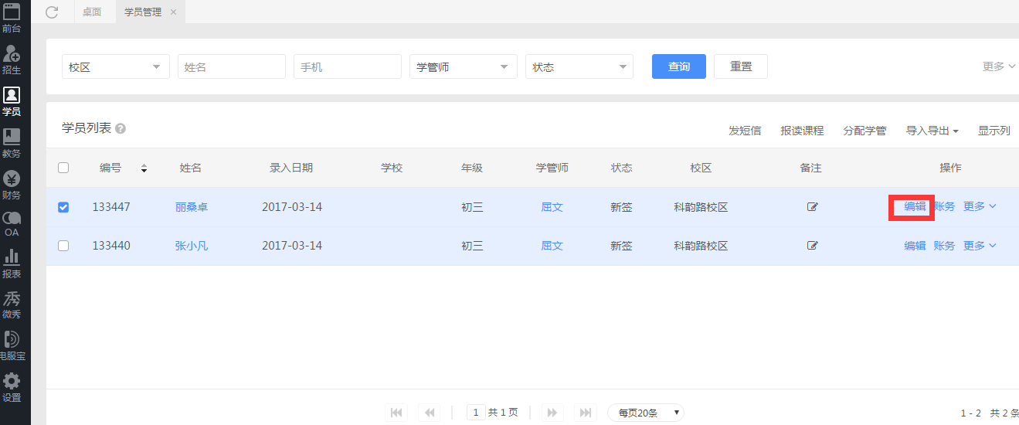Open the 学管师 filter dropdown
The height and width of the screenshot is (425, 1019).
click(x=464, y=66)
